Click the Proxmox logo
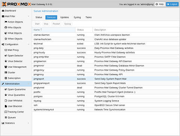The height and width of the screenshot is (136, 180). click(16, 4)
